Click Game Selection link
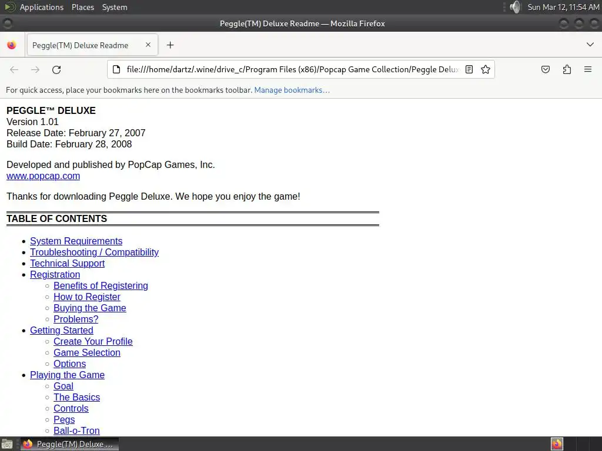The width and height of the screenshot is (602, 451). click(x=87, y=352)
